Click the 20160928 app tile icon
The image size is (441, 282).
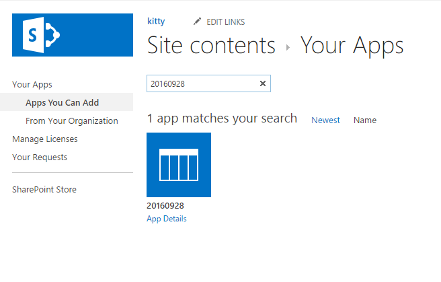179,165
